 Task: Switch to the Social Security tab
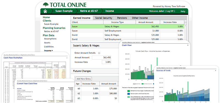click(x=104, y=18)
